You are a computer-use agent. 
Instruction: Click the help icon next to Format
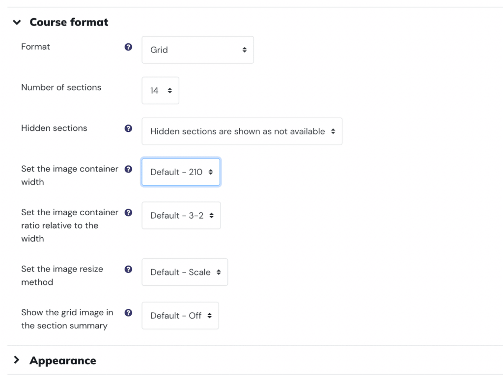click(128, 47)
